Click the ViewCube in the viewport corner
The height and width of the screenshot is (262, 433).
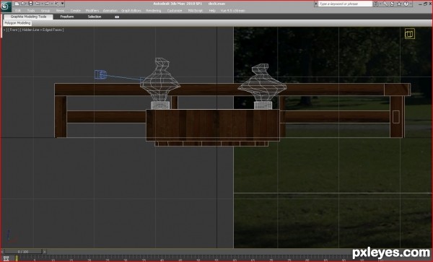click(409, 34)
